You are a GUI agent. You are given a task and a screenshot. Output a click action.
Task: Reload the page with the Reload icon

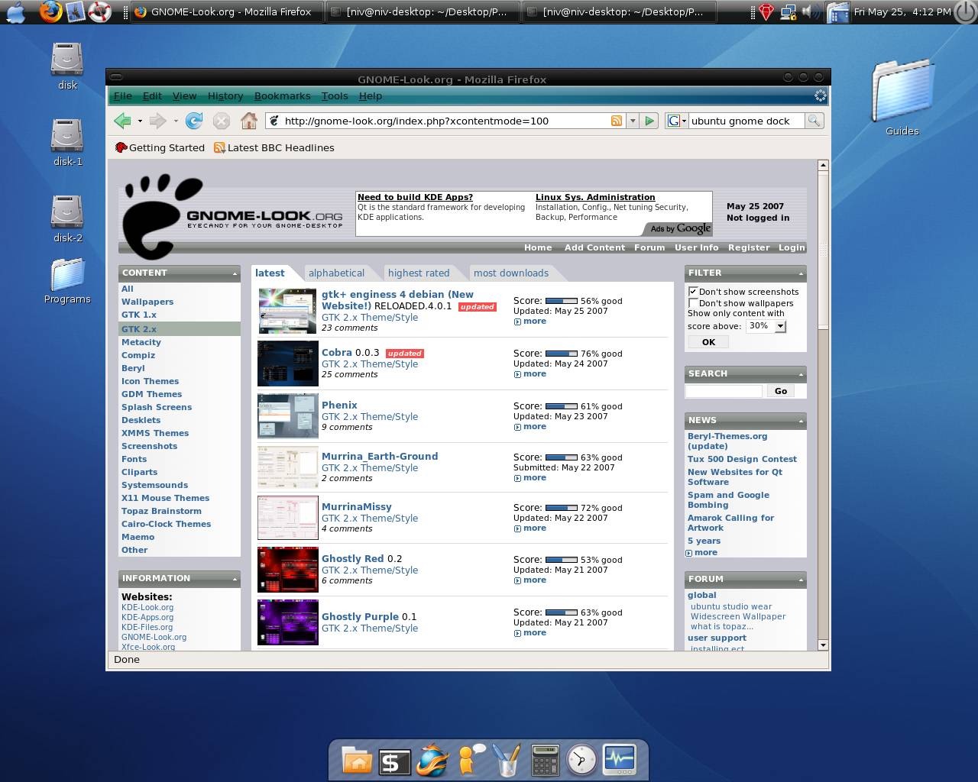194,121
